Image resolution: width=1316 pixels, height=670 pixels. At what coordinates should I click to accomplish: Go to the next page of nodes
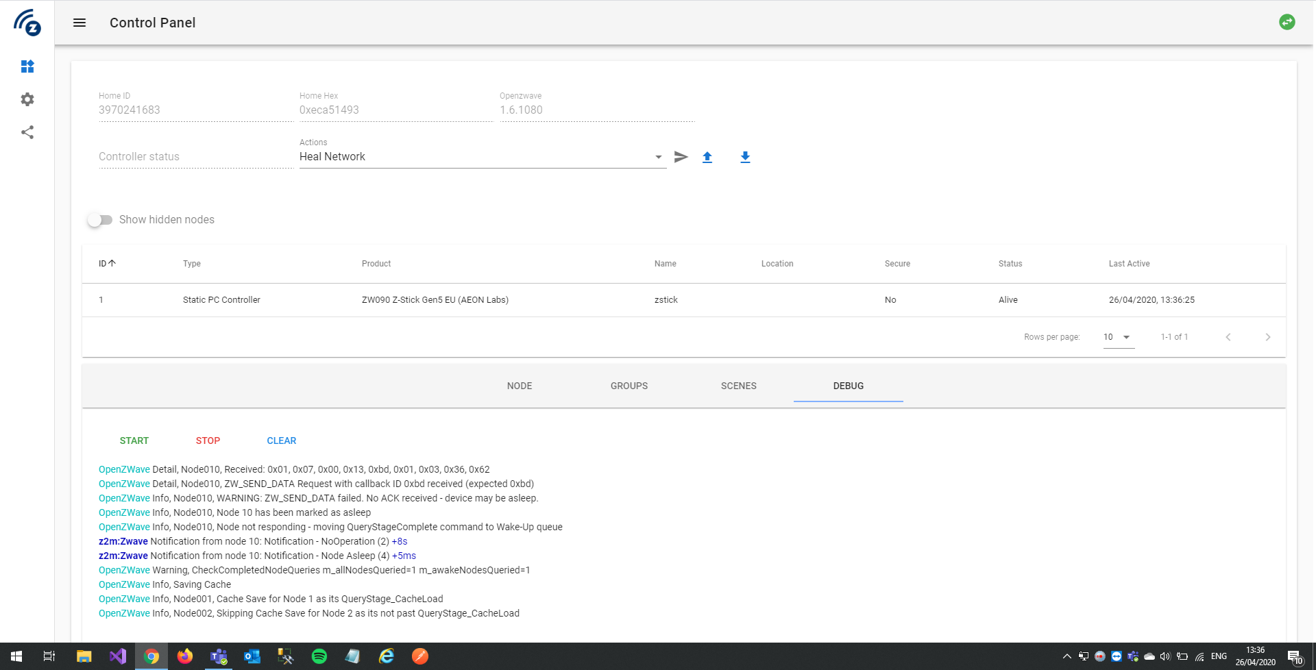[x=1267, y=336]
